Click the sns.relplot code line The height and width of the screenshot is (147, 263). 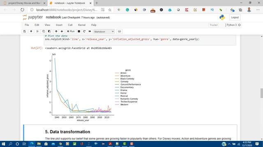coord(122,39)
